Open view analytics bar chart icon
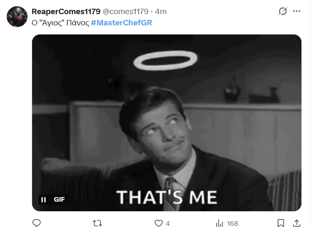 [220, 223]
